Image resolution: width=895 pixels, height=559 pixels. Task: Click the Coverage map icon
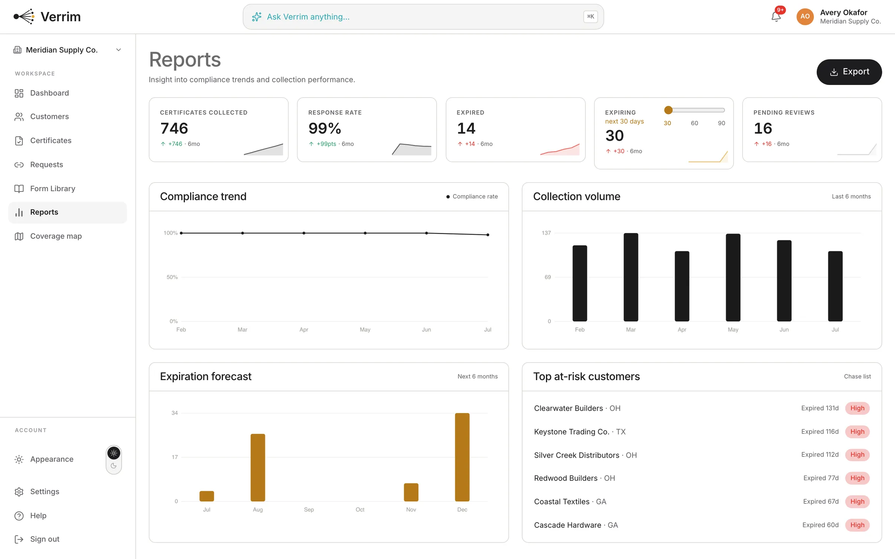tap(19, 236)
